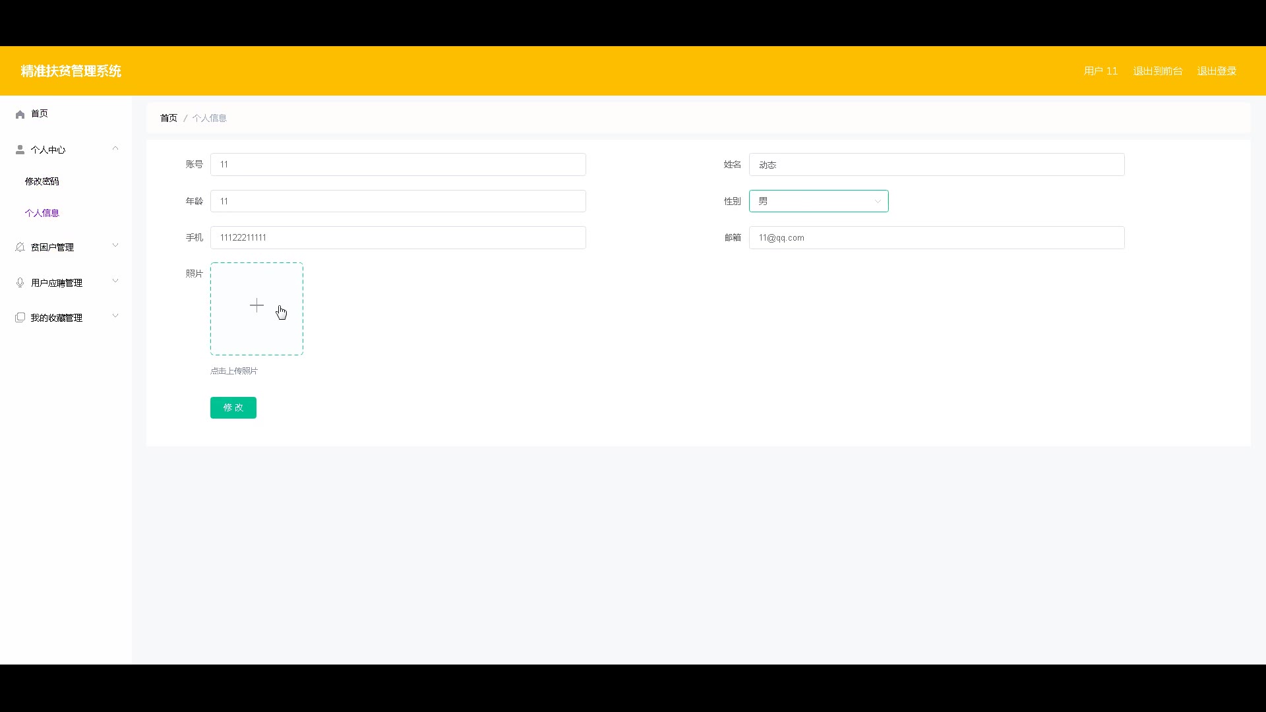Screen dimensions: 1266x712
Task: Click the plus icon to upload photo
Action: 256,305
